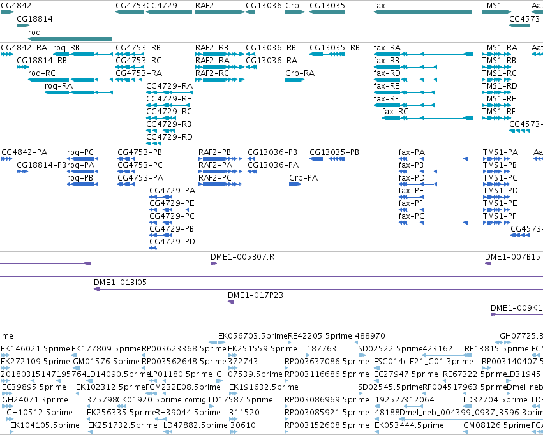This screenshot has height=435, width=543.
Task: Select transcript label roq-RB
Action: [x=66, y=48]
